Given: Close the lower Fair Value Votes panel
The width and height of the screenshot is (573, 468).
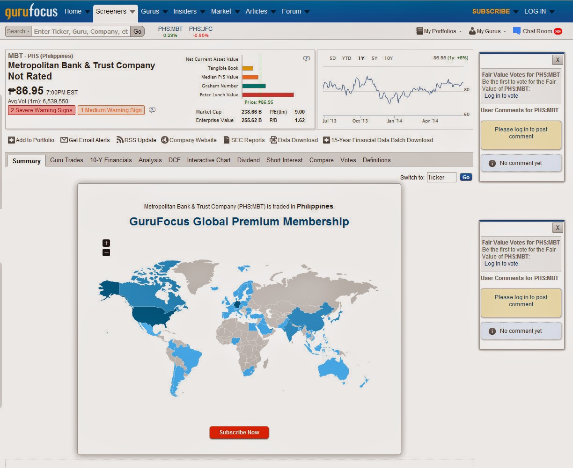Looking at the screenshot, I should 557,228.
